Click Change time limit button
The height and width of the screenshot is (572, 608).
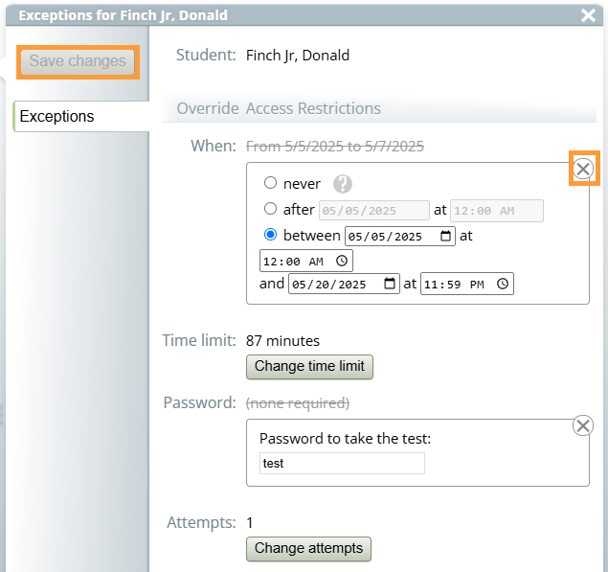pos(309,367)
